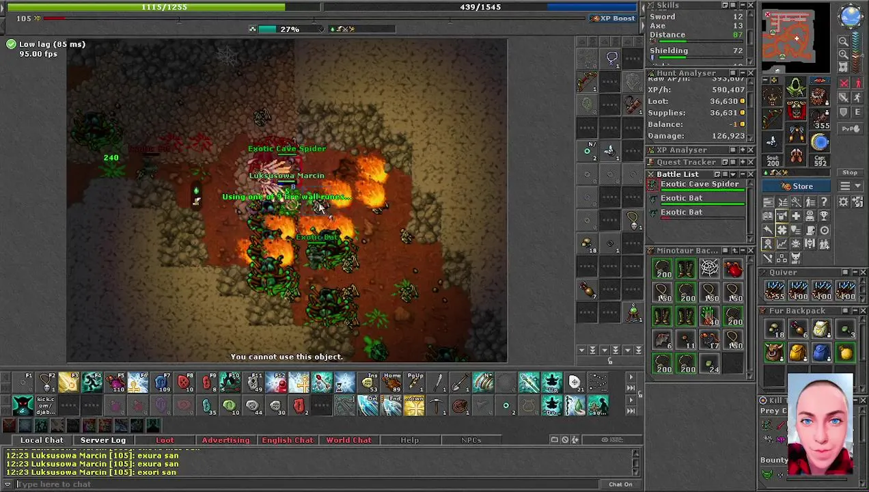Viewport: 869px width, 492px height.
Task: Click the haste running-figure hotkey F4
Action: pos(92,383)
